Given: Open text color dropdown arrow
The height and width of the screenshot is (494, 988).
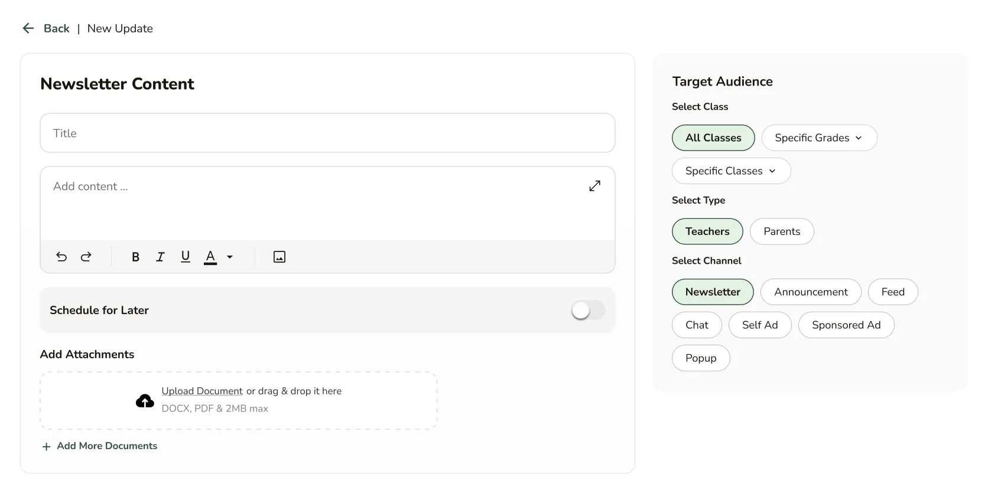Looking at the screenshot, I should [x=230, y=257].
